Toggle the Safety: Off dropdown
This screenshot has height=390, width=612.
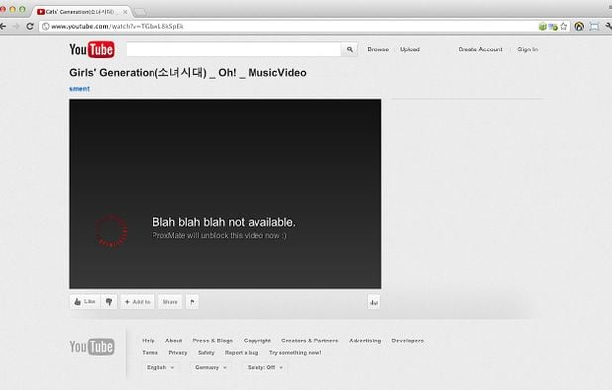tap(265, 367)
